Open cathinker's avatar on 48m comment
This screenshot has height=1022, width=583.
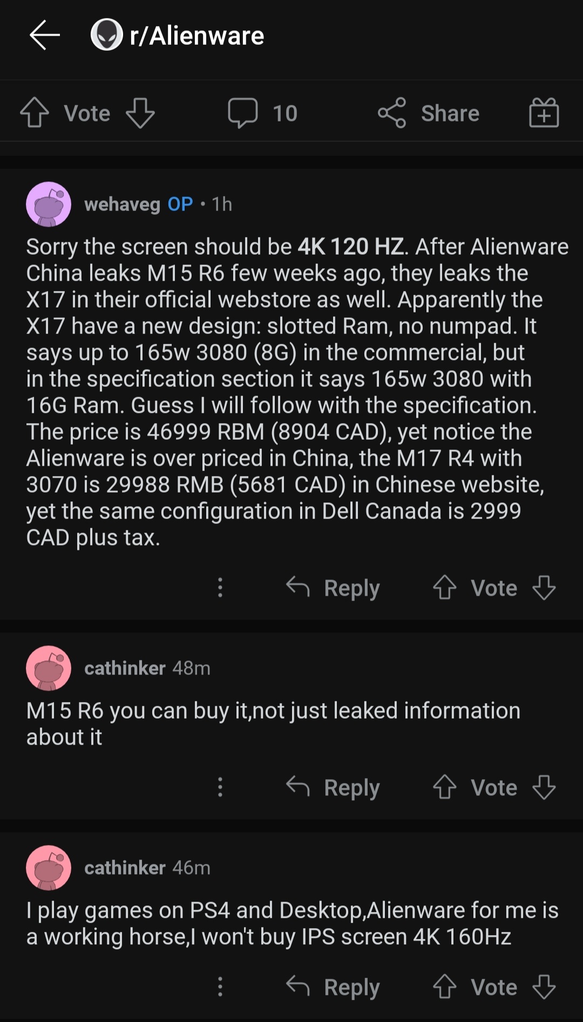pos(49,668)
